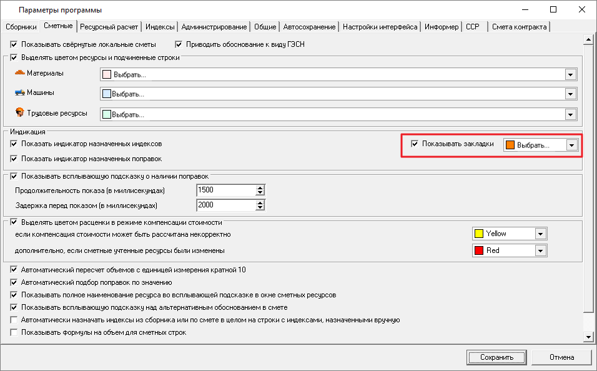Uncheck Показывать свёрнутые локальные сметы

click(14, 45)
